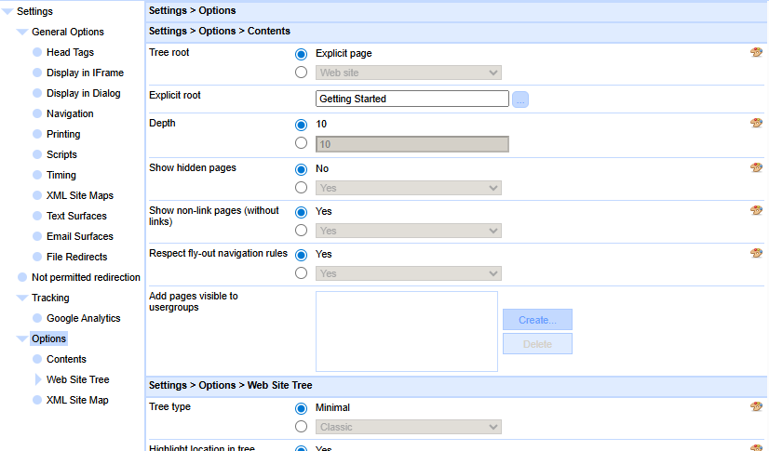Open the Classic dropdown under Tree type
769x451 pixels.
click(x=409, y=427)
